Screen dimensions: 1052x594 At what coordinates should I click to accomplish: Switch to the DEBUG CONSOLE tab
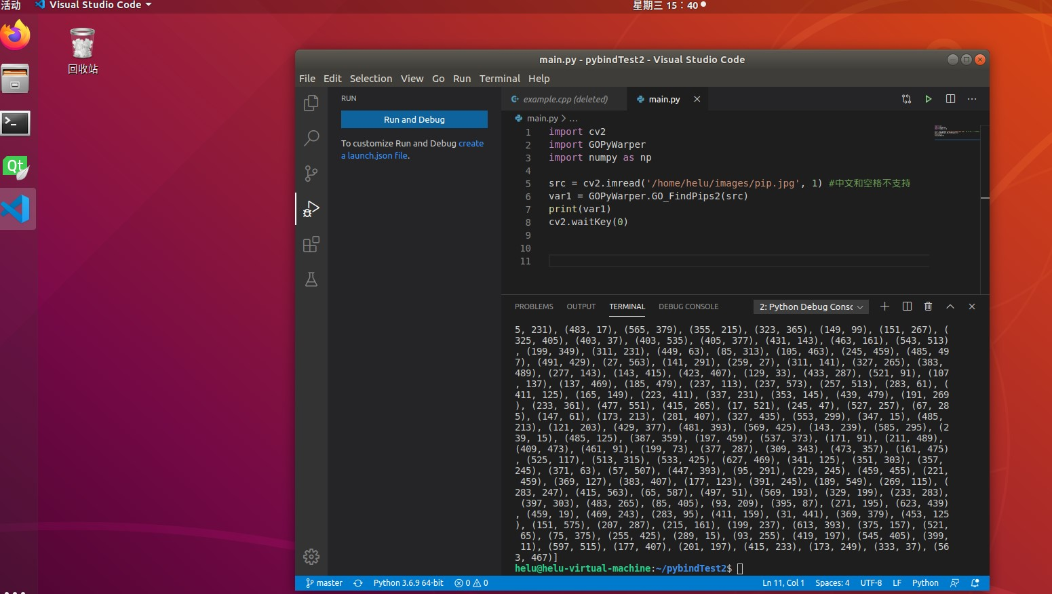point(688,306)
